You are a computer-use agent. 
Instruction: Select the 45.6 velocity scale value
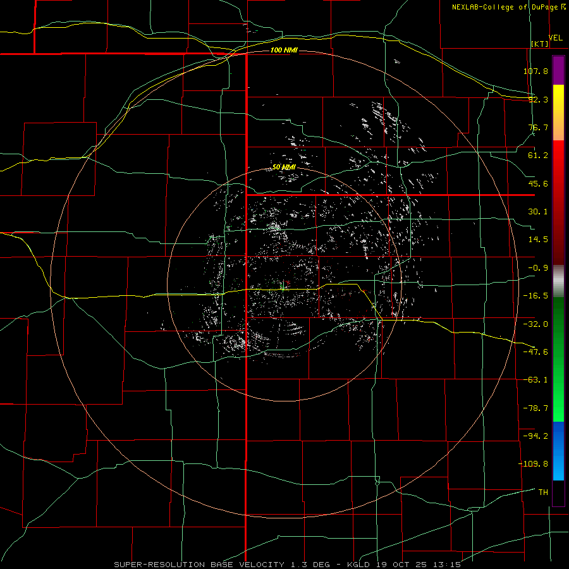pyautogui.click(x=538, y=183)
